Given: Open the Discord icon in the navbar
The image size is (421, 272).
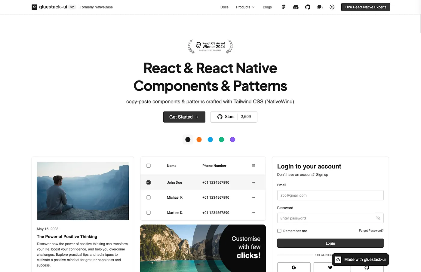Looking at the screenshot, I should click(x=296, y=7).
